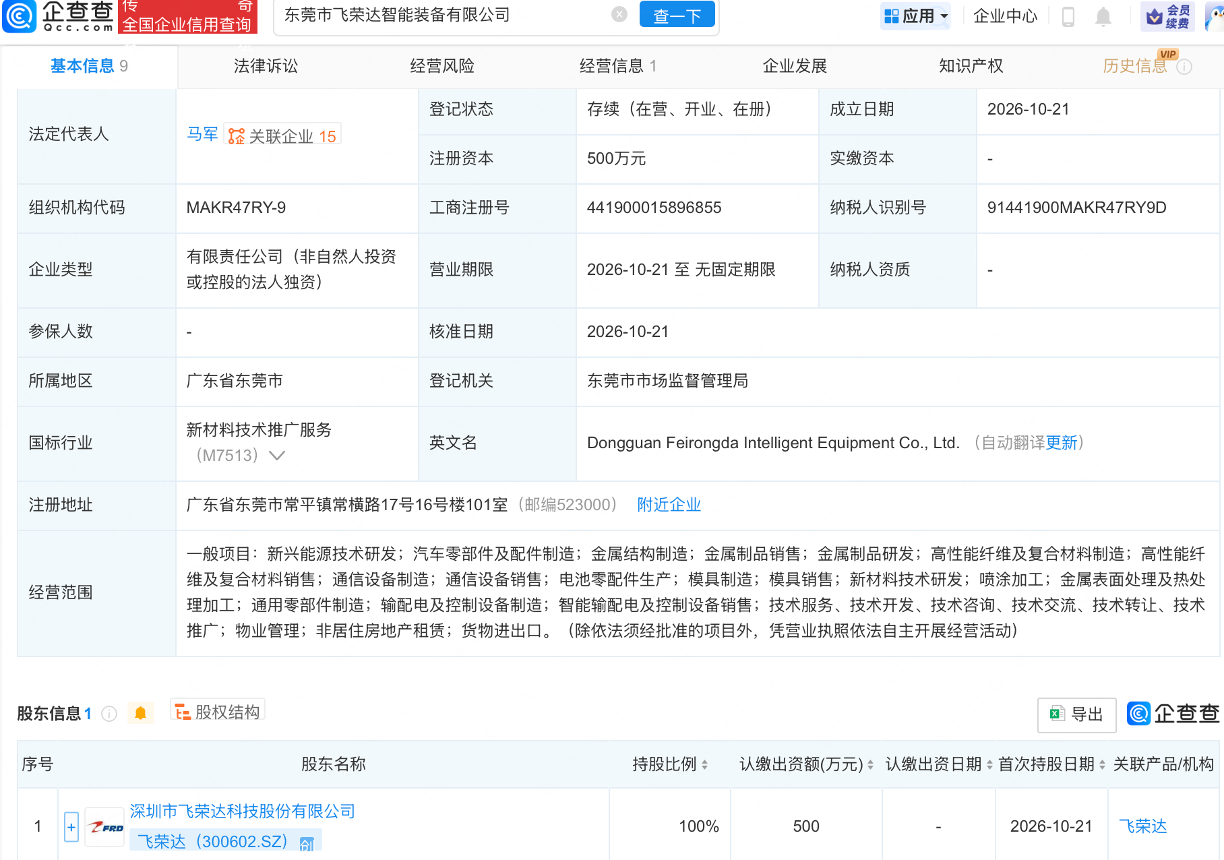Click the small icon after 300602.SZ
1224x860 pixels.
click(307, 844)
